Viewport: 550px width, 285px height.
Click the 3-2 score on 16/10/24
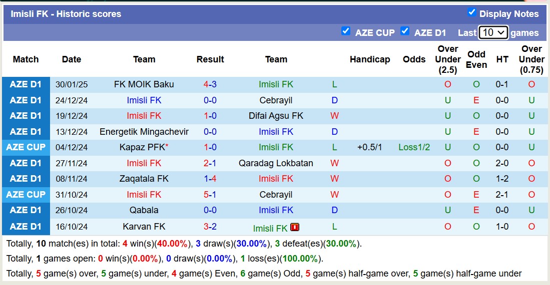pos(210,227)
